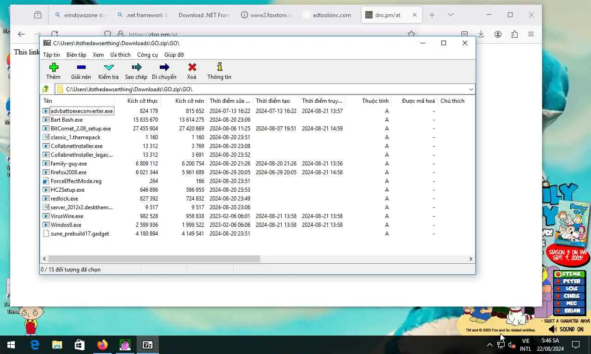
Task: Open the Xem menu
Action: 98,55
